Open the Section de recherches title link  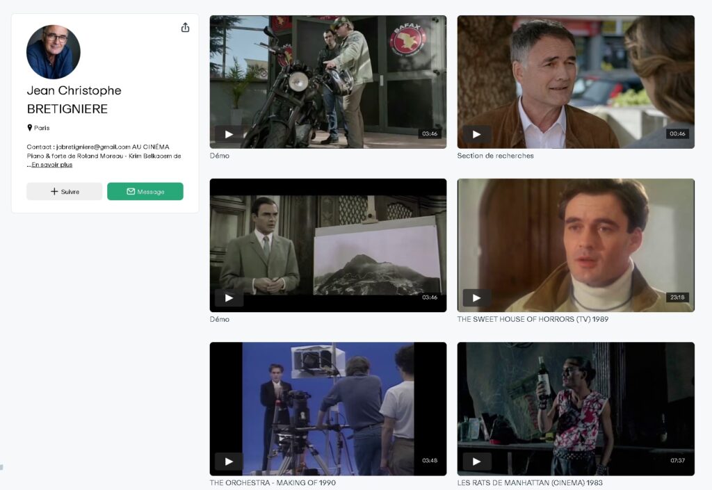(496, 156)
